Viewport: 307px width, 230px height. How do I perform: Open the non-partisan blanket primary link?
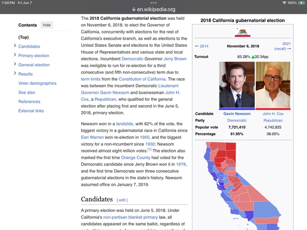(x=130, y=217)
